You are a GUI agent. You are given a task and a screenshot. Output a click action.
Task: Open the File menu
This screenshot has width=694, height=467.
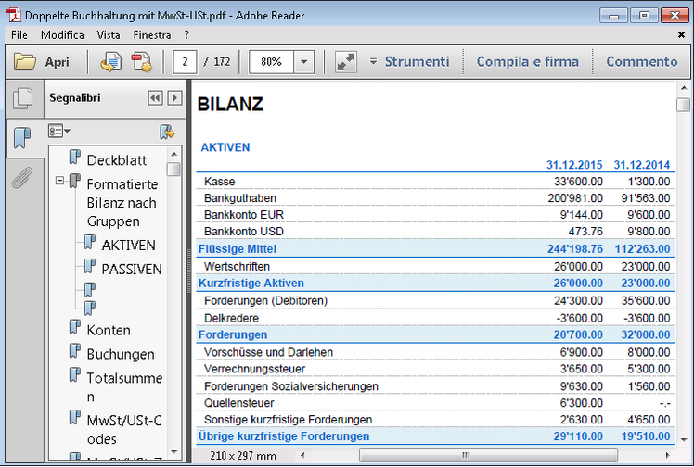[x=19, y=35]
